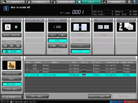Rotate original direction with left arrow icon
Viewport: 138px width, 103px height.
(5, 46)
